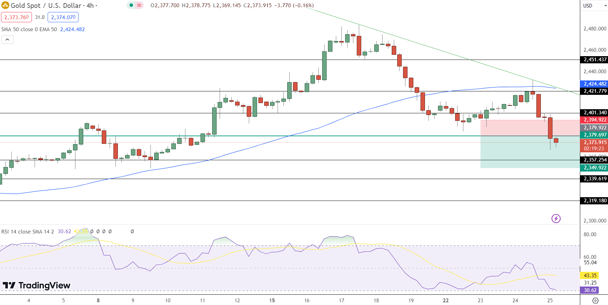Click date 22 on the time axis

tap(446, 301)
